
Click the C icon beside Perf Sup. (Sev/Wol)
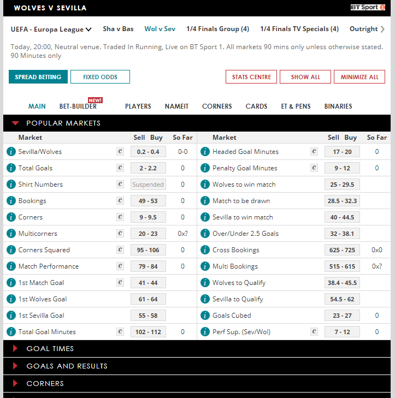[x=314, y=331]
